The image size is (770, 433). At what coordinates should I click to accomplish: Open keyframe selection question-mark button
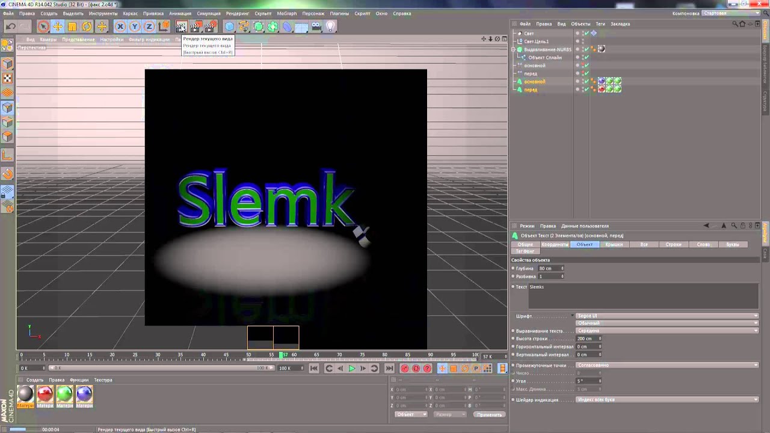click(x=427, y=368)
